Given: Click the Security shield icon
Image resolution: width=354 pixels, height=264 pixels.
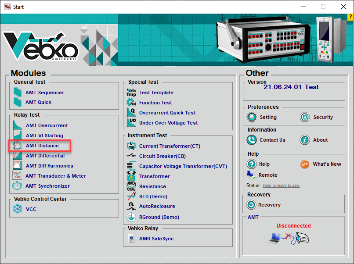Looking at the screenshot, I should [305, 117].
